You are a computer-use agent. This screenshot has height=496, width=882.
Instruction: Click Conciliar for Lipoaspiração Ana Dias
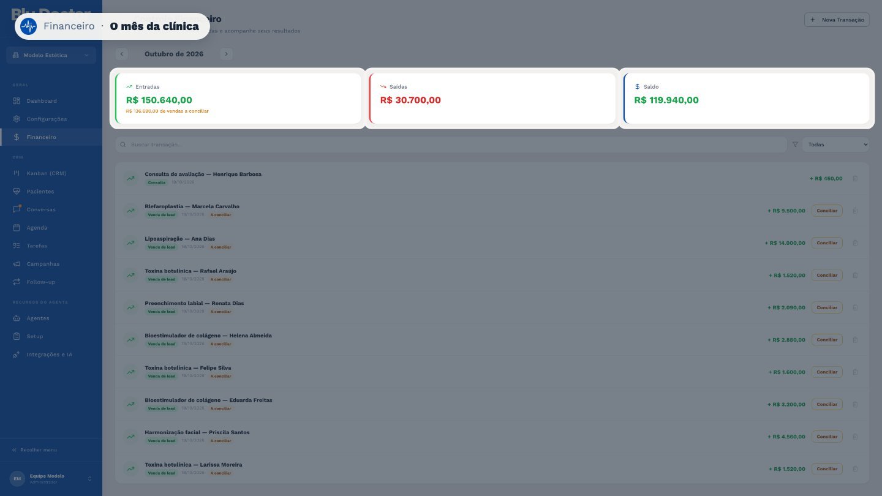tap(827, 243)
